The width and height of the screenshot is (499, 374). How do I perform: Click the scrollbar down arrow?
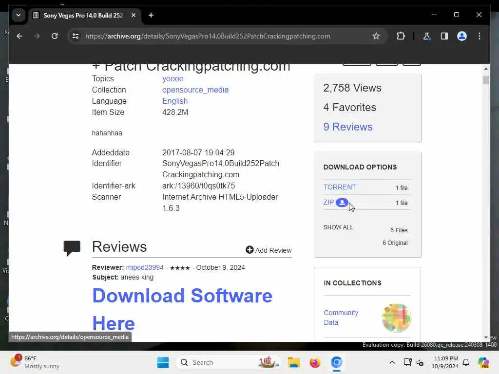pyautogui.click(x=486, y=337)
